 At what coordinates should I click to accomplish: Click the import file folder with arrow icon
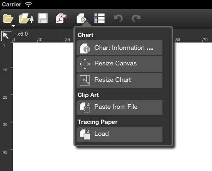26,18
